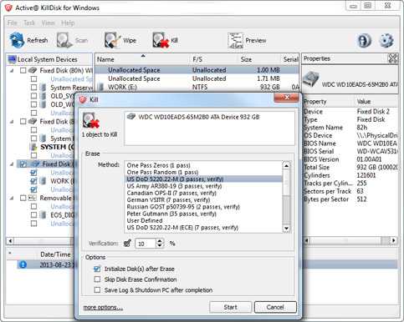404x322 pixels.
Task: Click the WORK (E:) volume icon in list
Action: pyautogui.click(x=101, y=87)
